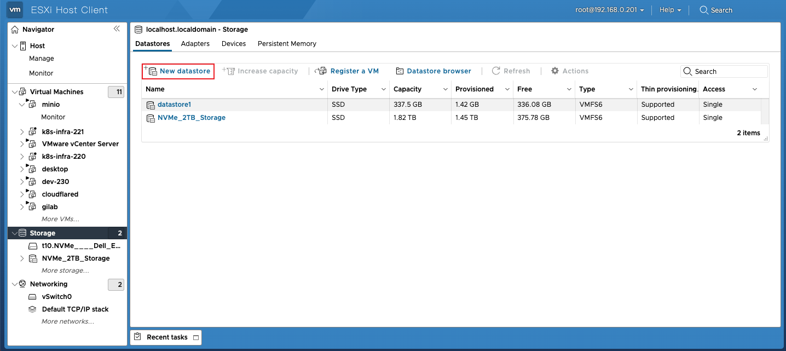The height and width of the screenshot is (351, 786).
Task: Expand the k8s-infra-221 VM node
Action: point(22,131)
